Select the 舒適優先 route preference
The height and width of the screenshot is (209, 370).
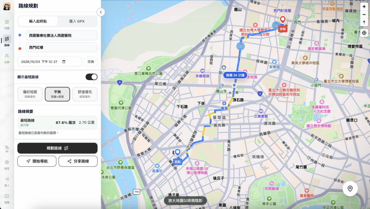click(85, 94)
